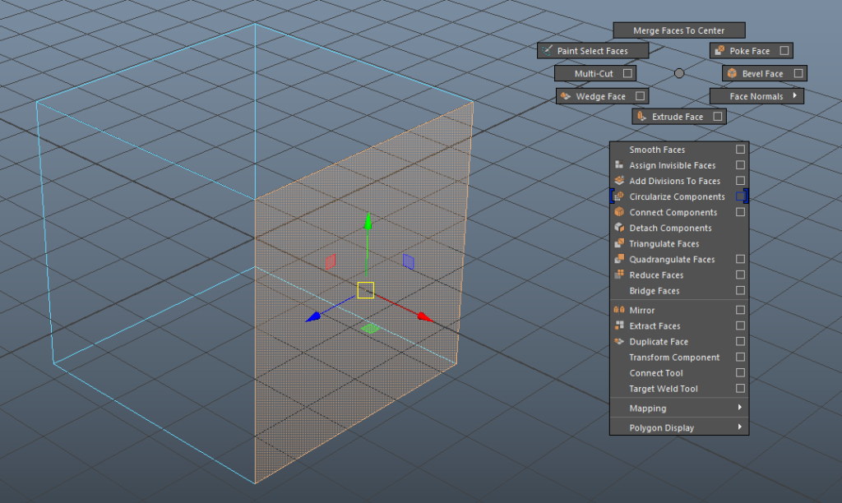Open the Mirror option box
This screenshot has height=503, width=842.
pyautogui.click(x=740, y=310)
